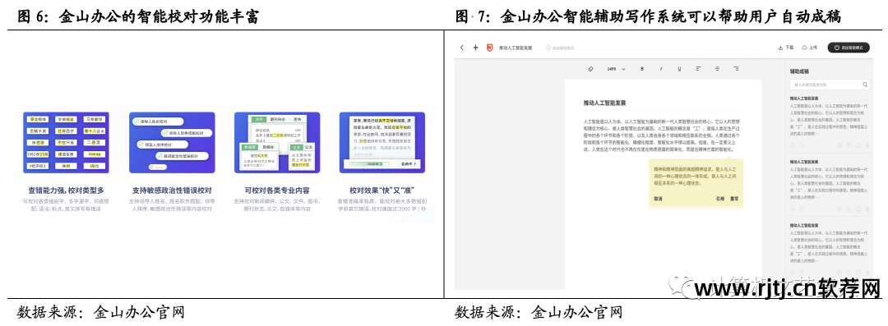Image resolution: width=888 pixels, height=326 pixels.
Task: Refresh the second suggestion card
Action: [x=858, y=209]
